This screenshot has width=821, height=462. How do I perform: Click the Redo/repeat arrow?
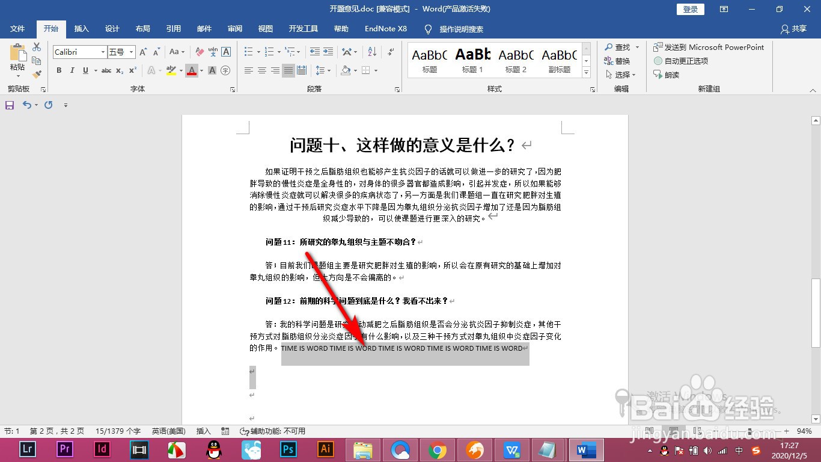coord(48,105)
